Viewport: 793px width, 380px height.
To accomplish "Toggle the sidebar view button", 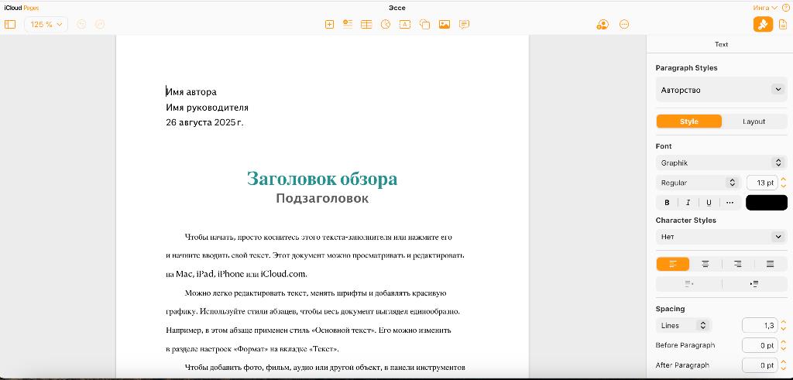I will point(10,24).
